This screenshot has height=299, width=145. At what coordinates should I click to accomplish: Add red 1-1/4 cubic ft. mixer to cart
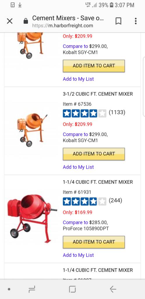pos(94,242)
